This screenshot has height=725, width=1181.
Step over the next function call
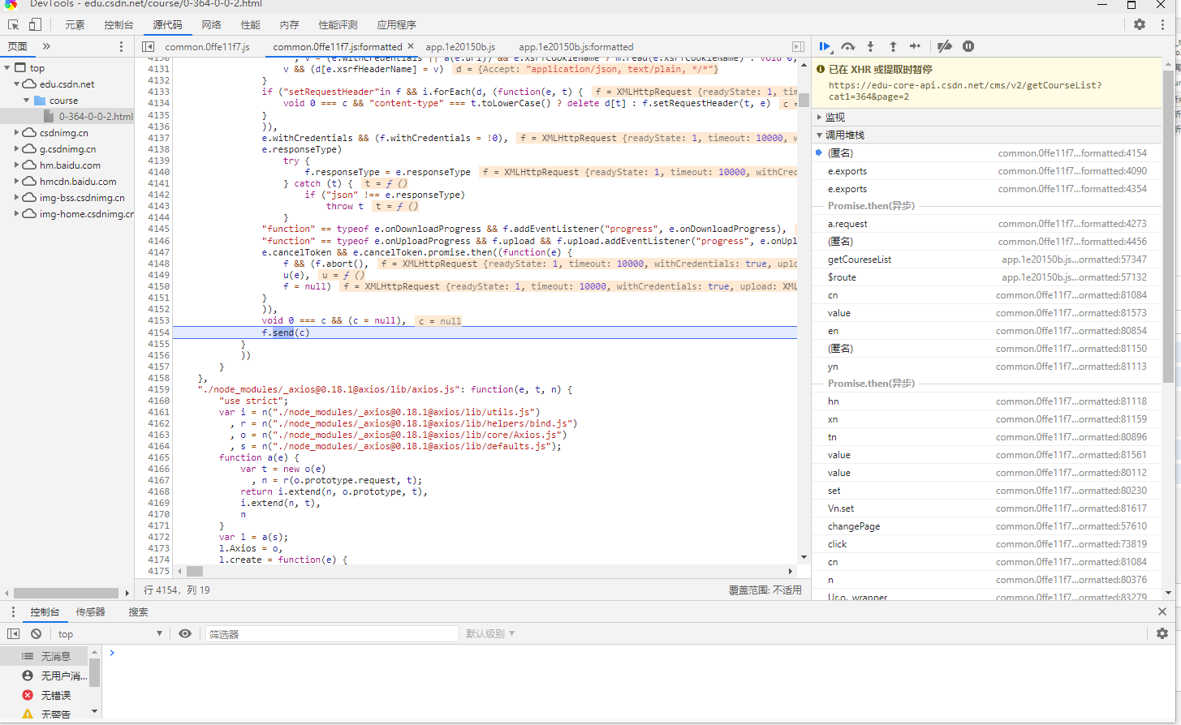847,46
